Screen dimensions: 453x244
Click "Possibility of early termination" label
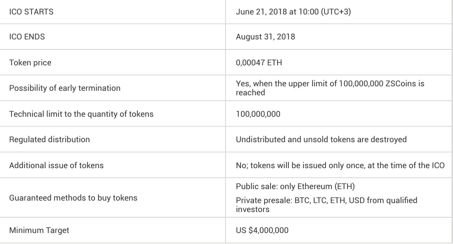(64, 88)
